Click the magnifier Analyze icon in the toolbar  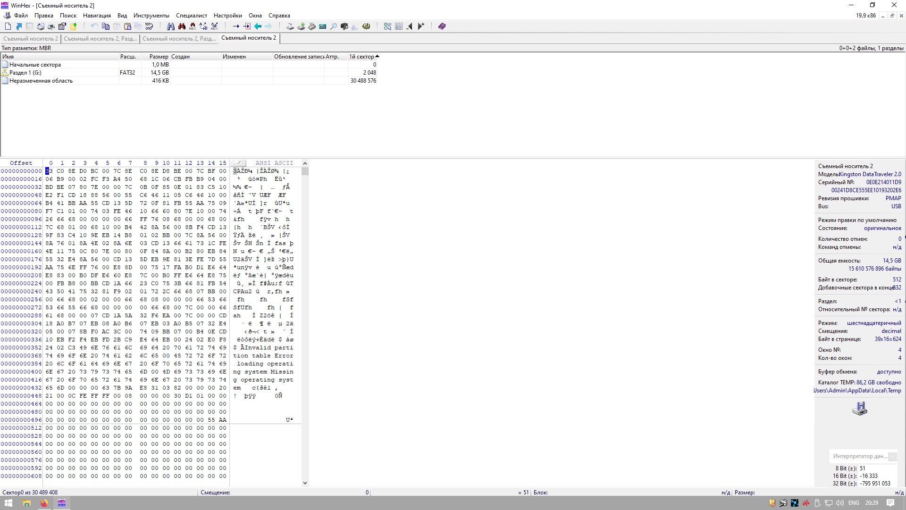334,26
